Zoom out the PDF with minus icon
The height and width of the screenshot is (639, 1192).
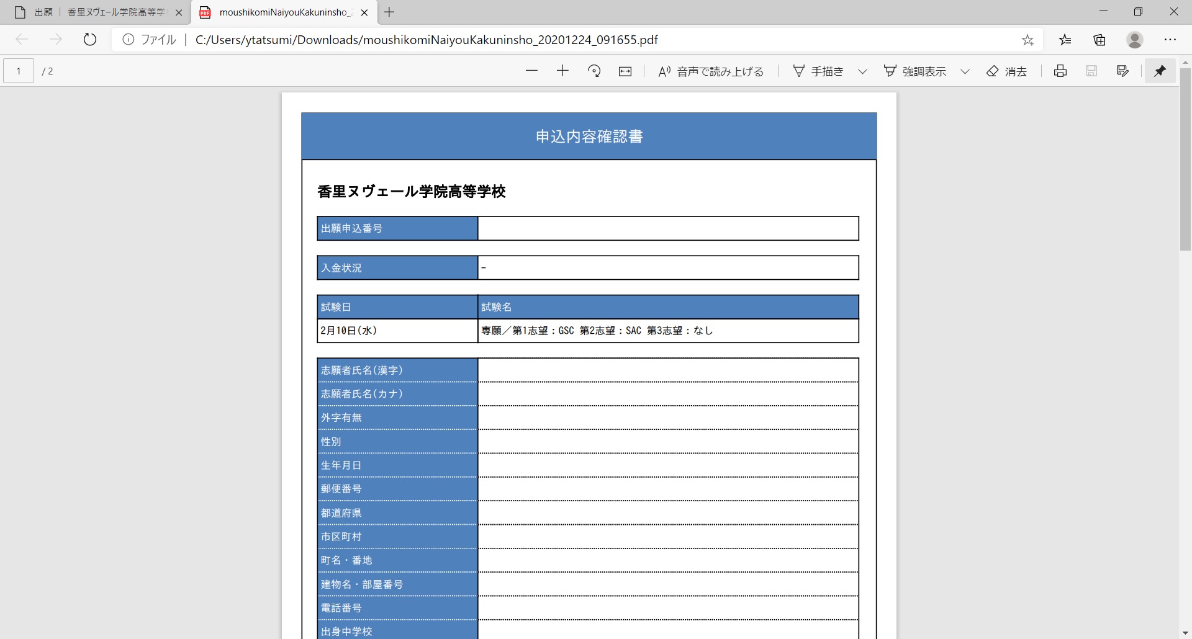[x=531, y=71]
